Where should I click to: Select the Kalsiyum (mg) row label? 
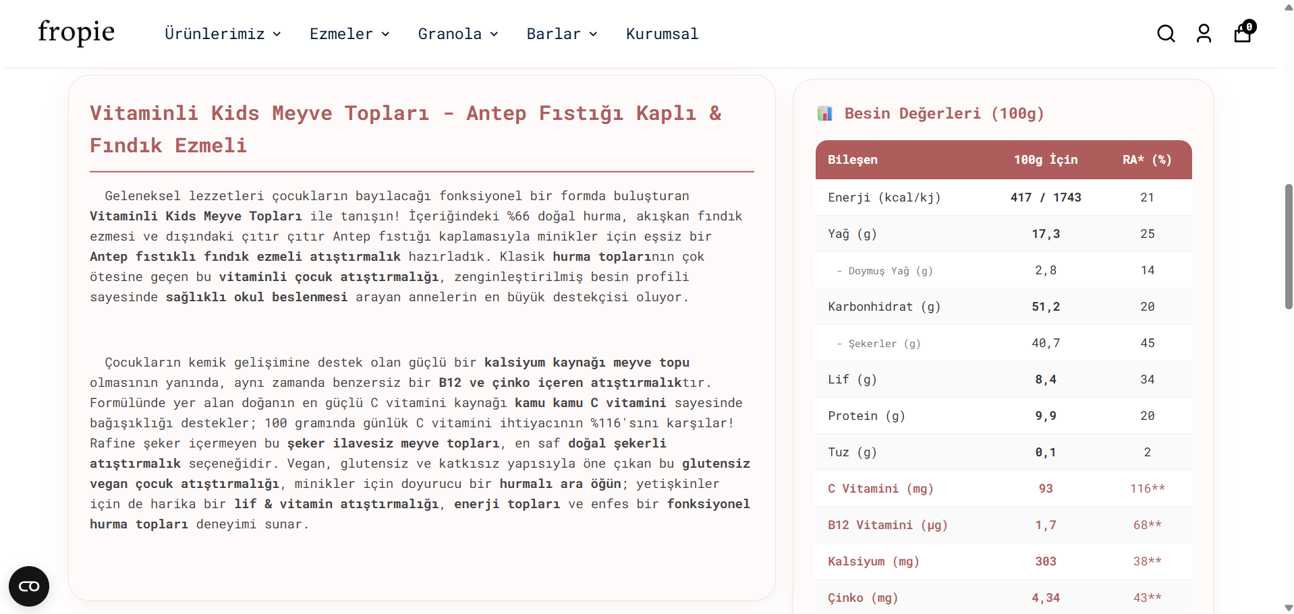(873, 561)
